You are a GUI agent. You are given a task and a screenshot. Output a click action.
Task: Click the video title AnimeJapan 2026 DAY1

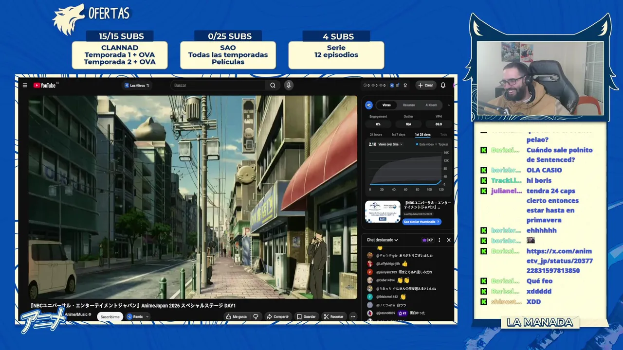click(133, 306)
